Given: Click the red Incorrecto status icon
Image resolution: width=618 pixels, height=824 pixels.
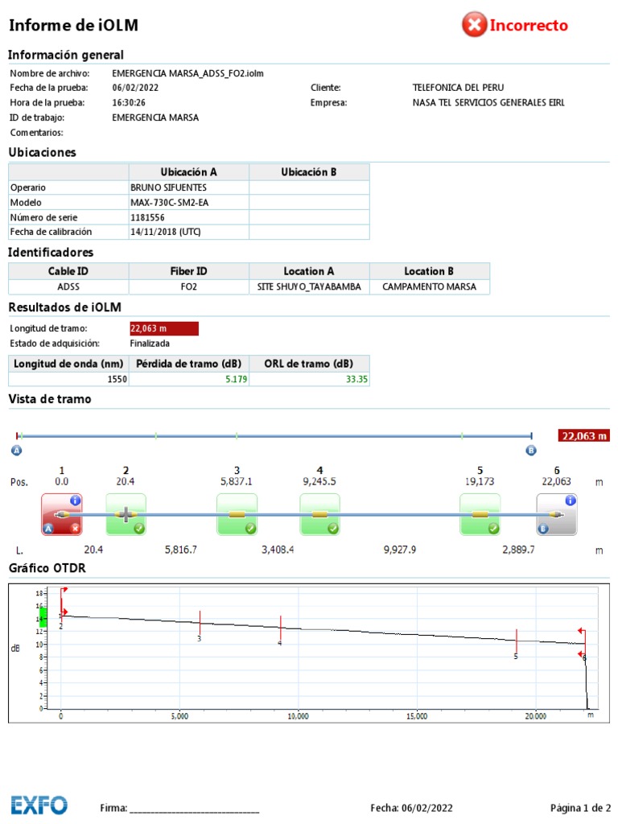Looking at the screenshot, I should (x=475, y=25).
